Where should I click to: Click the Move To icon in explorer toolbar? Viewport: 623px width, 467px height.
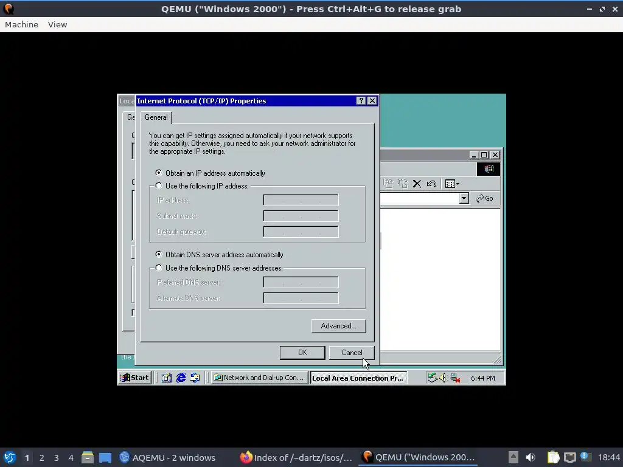388,184
